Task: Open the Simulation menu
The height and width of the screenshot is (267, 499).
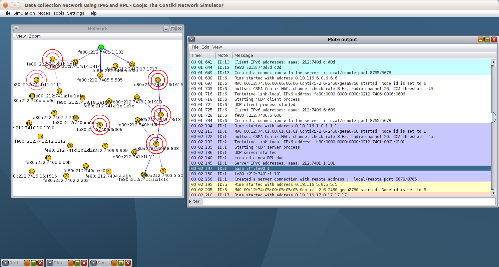Action: coord(24,13)
